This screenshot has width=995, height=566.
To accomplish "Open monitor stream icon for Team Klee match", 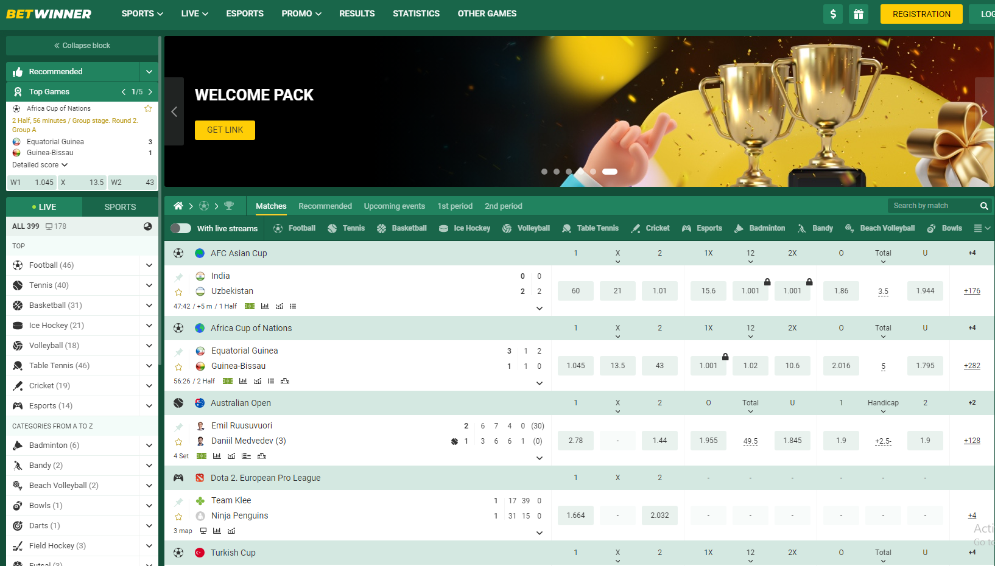I will point(203,531).
